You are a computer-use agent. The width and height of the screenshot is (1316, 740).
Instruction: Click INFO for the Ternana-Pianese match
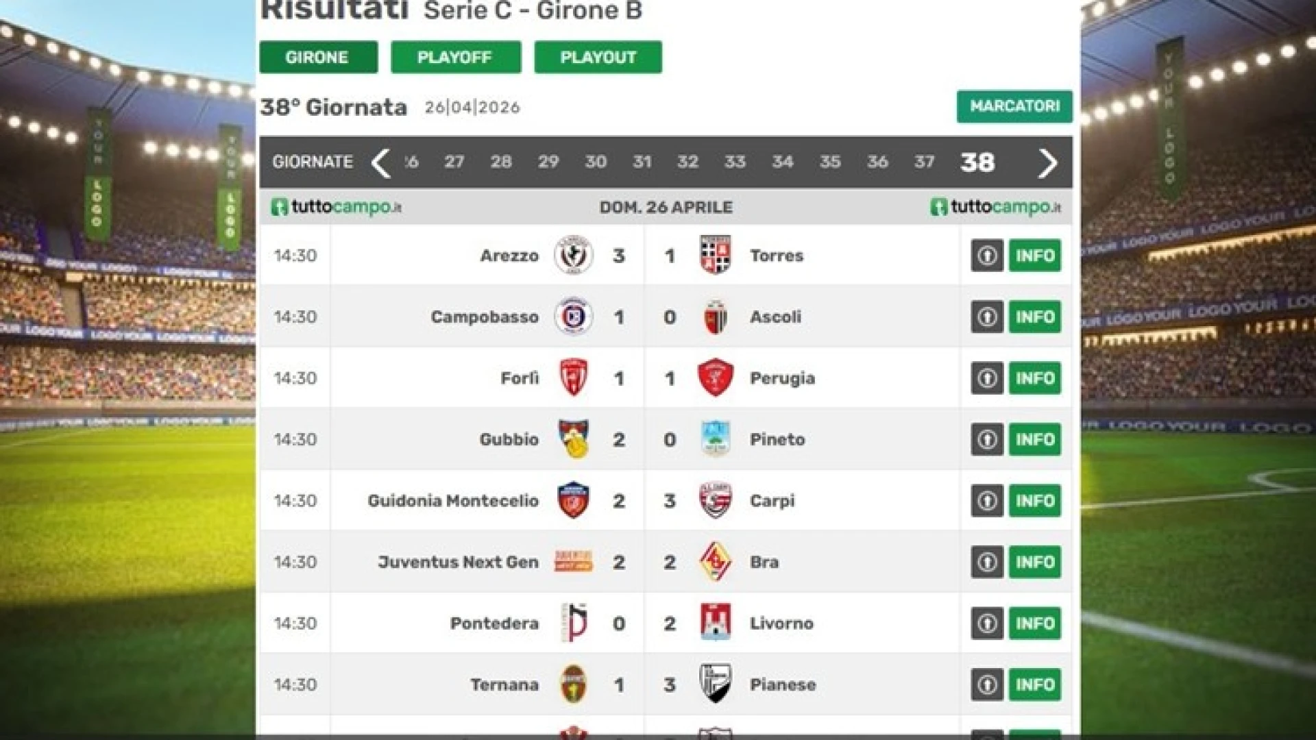point(1036,684)
